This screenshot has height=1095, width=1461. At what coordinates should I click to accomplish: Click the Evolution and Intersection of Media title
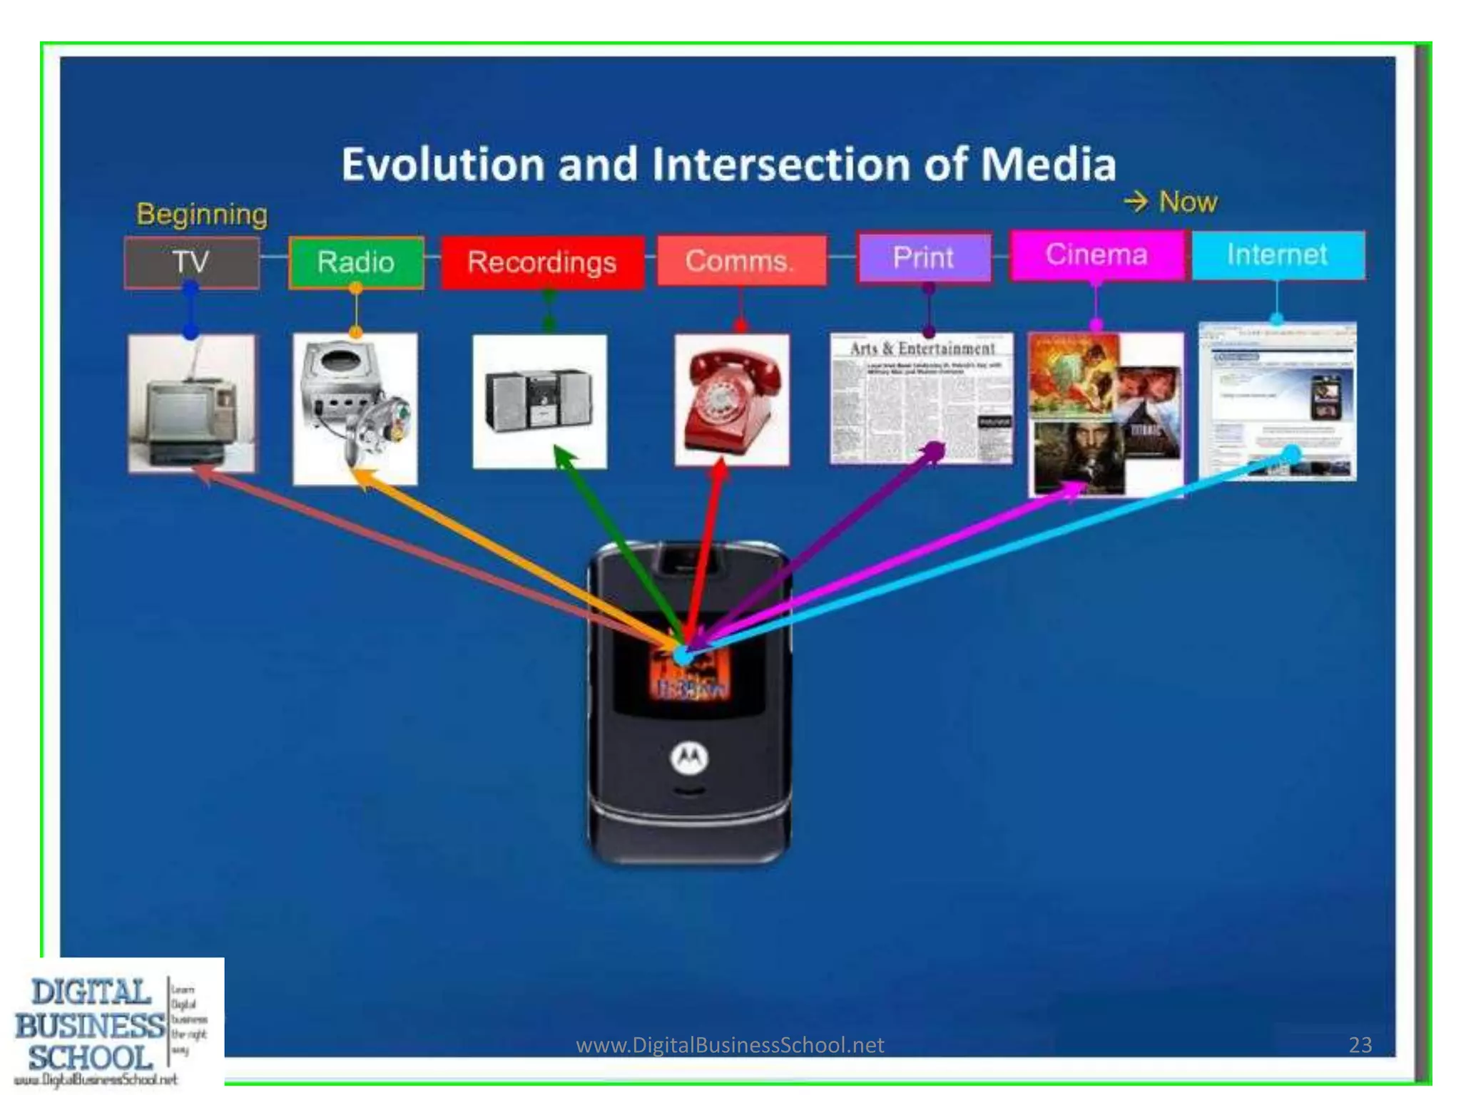click(728, 164)
